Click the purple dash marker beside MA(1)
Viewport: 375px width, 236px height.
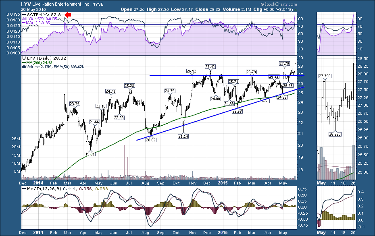coord(24,23)
